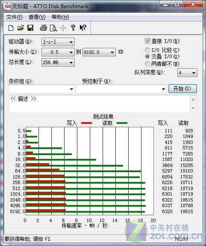
Task: Toggle the 直接 I/O checkbox
Action: click(x=147, y=41)
